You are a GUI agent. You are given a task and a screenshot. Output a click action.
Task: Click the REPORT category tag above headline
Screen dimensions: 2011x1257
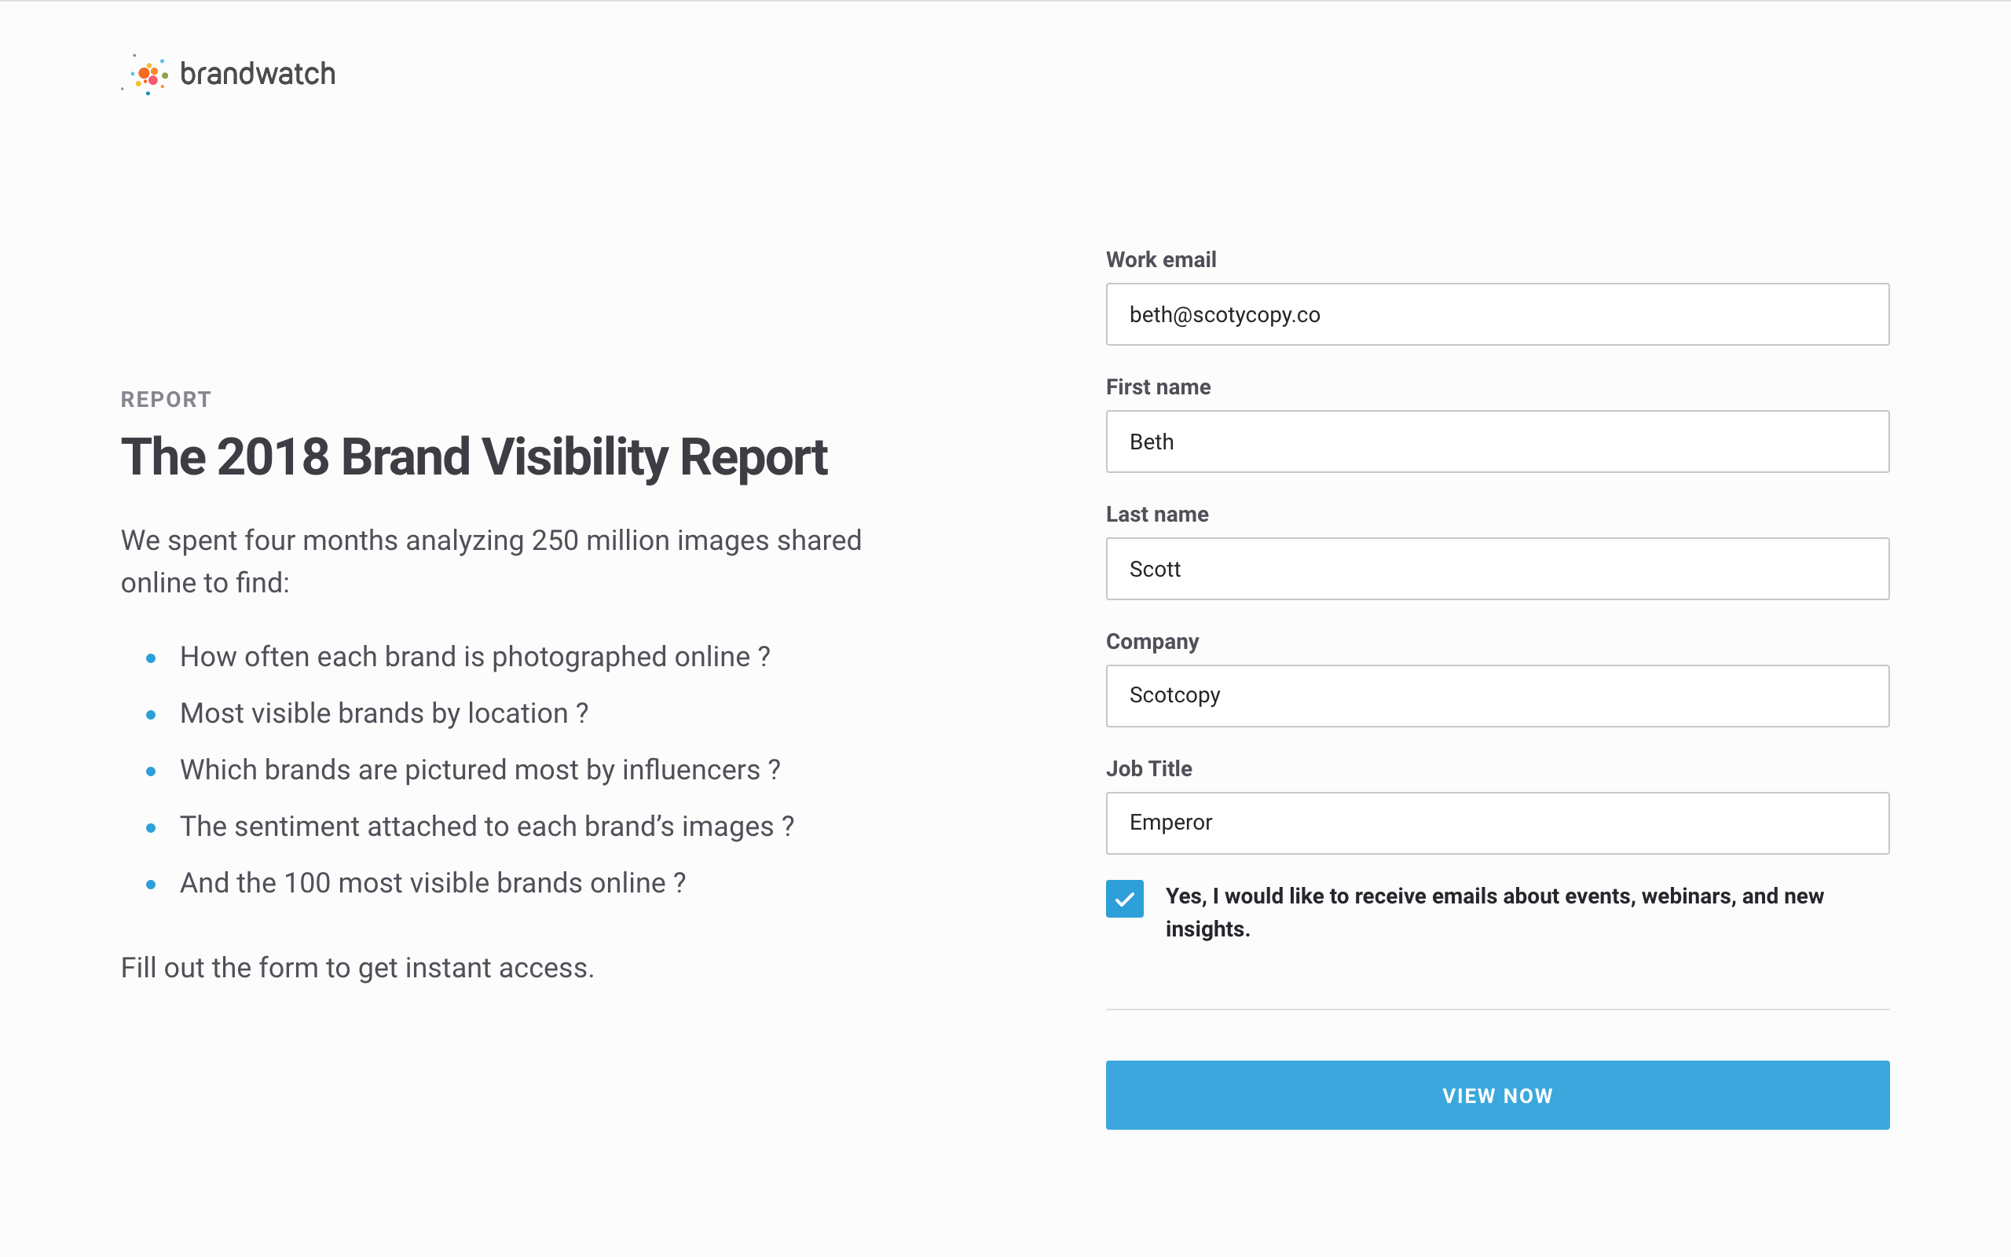coord(167,400)
